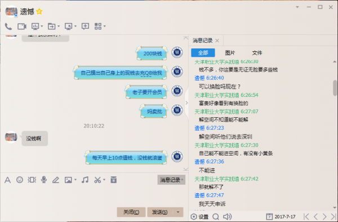Select the scissors screenshot tool

[x=97, y=180]
